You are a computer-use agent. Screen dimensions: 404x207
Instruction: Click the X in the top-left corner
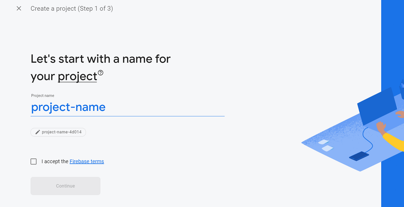pyautogui.click(x=19, y=8)
